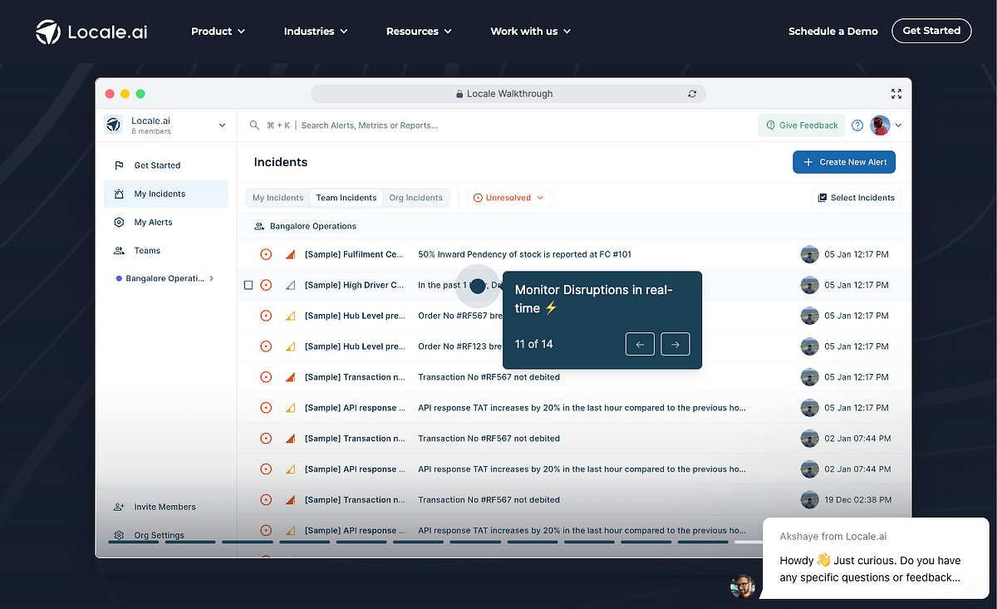997x609 pixels.
Task: Click the search magnifier icon
Action: (x=254, y=125)
